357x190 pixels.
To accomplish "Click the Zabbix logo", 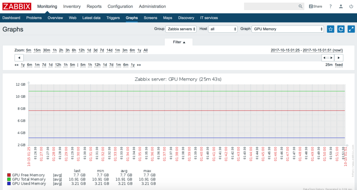I will 17,6.
